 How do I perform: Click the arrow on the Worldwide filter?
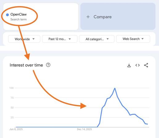click(34, 39)
